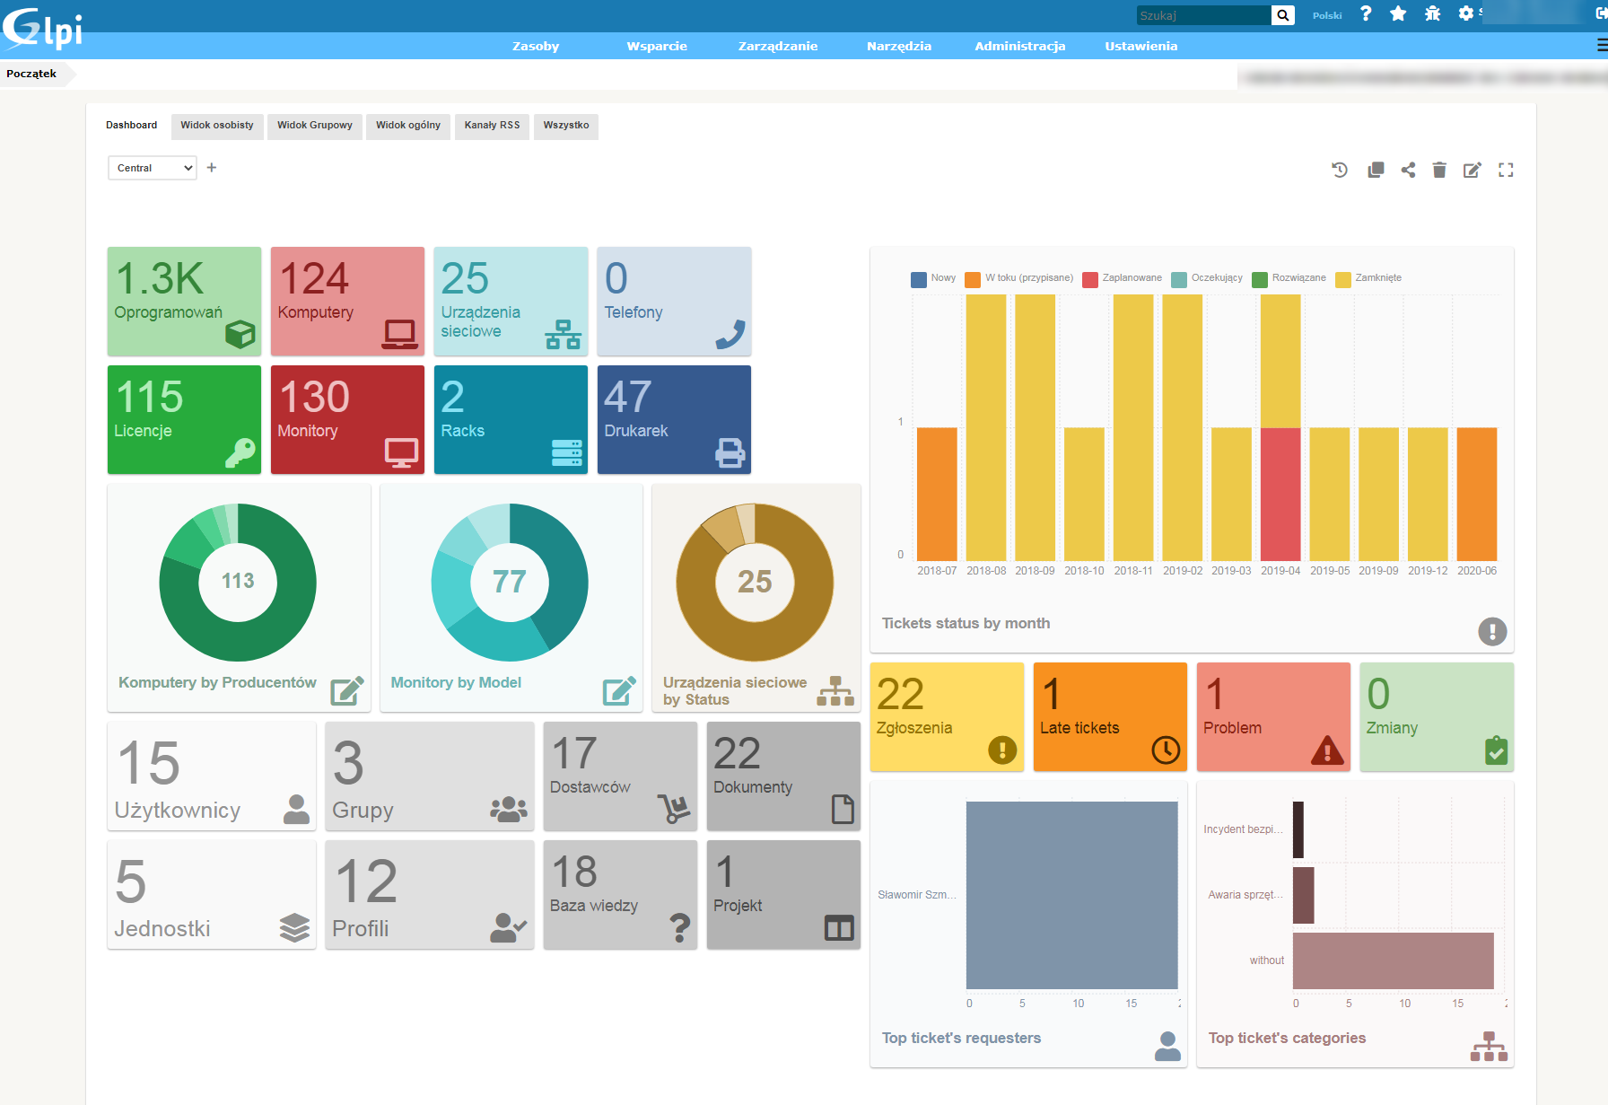Screen dimensions: 1608x1105
Task: Open help via question mark icon
Action: (1366, 13)
